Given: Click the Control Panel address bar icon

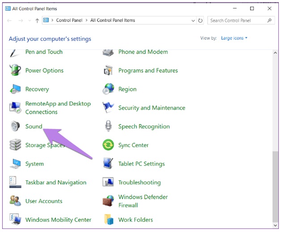Looking at the screenshot, I should click(46, 20).
